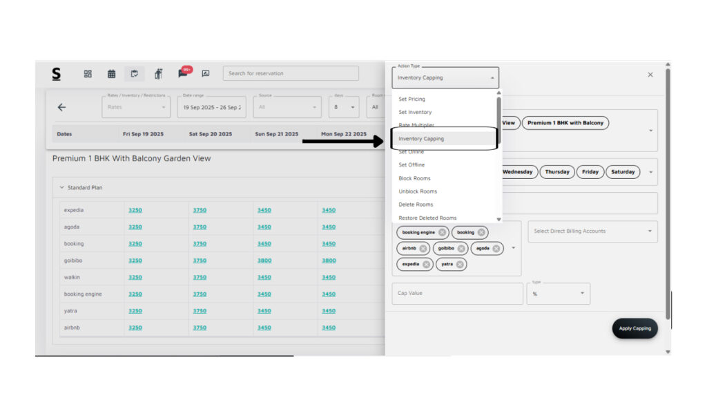Image resolution: width=707 pixels, height=398 pixels.
Task: Open the dashboard grid icon
Action: [88, 74]
